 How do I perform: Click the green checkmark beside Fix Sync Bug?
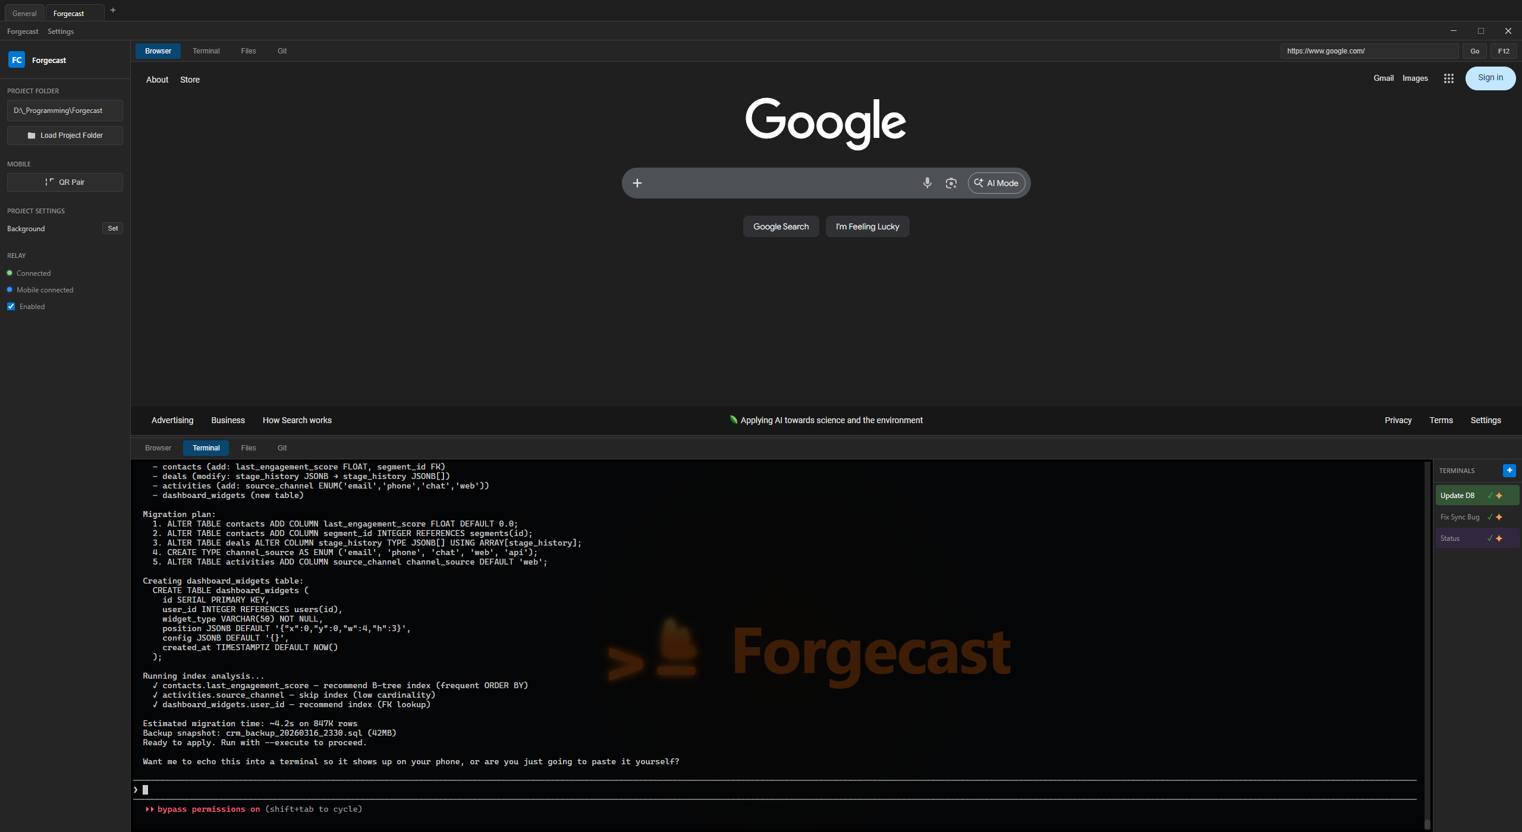click(x=1489, y=517)
